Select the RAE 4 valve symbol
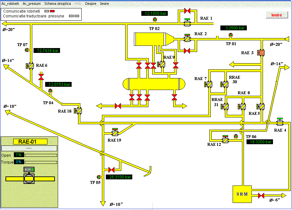The height and width of the screenshot is (210, 292). (x=279, y=123)
